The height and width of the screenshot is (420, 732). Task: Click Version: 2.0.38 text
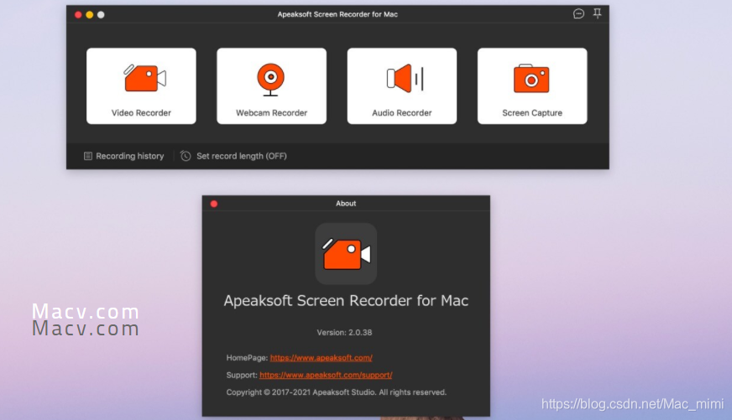(x=344, y=332)
